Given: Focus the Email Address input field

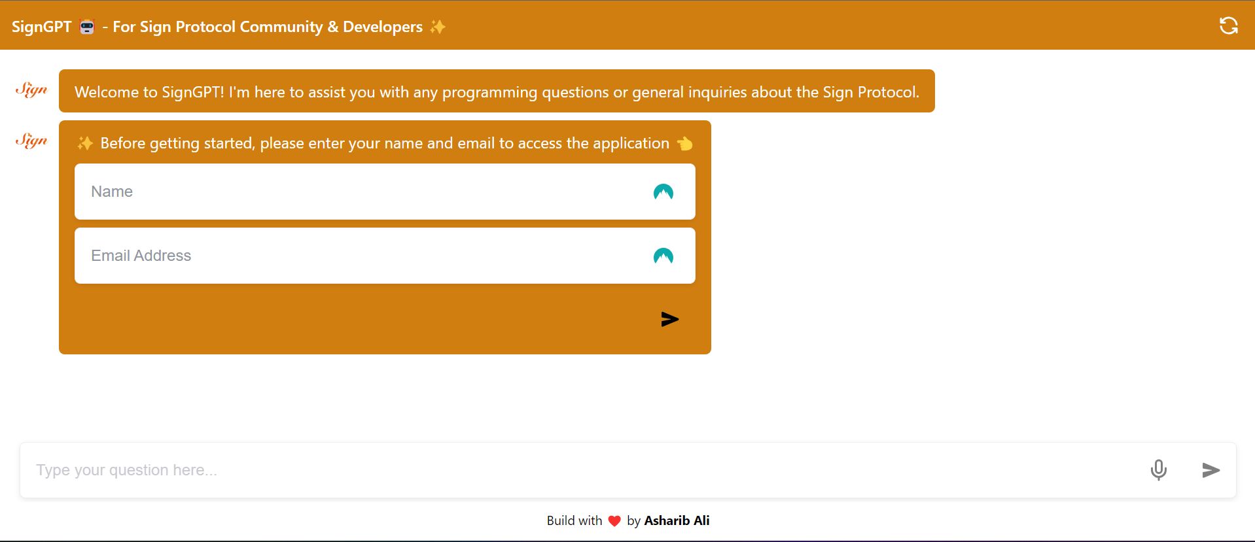Looking at the screenshot, I should (385, 256).
